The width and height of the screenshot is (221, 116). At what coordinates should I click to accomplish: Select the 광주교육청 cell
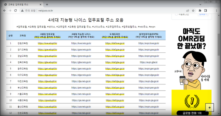23,69
